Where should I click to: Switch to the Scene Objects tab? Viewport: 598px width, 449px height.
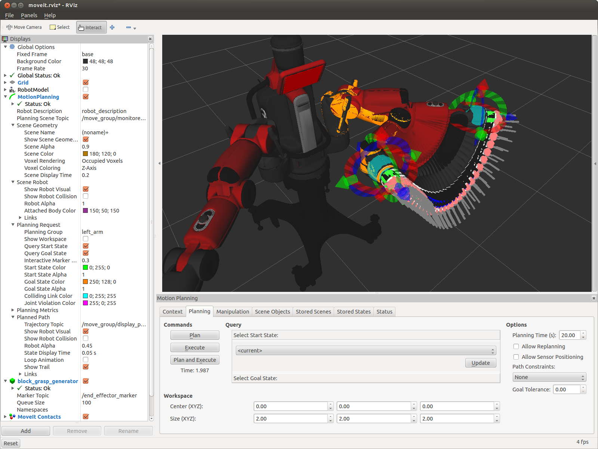tap(272, 312)
